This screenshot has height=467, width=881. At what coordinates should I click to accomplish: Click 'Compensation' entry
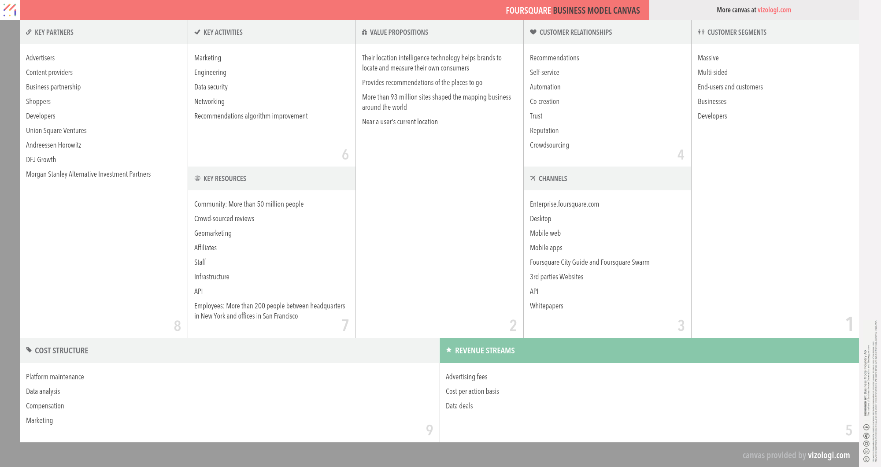coord(45,406)
